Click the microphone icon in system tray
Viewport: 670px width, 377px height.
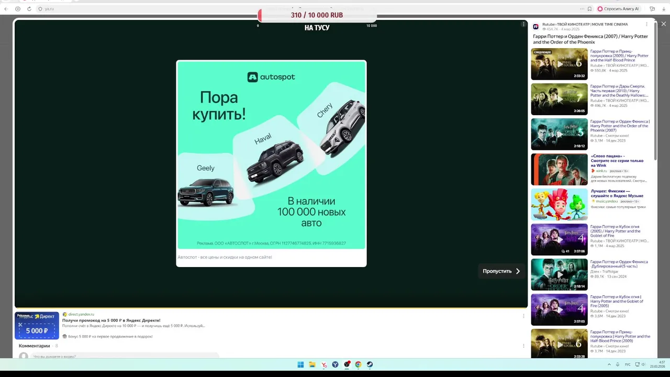[618, 364]
